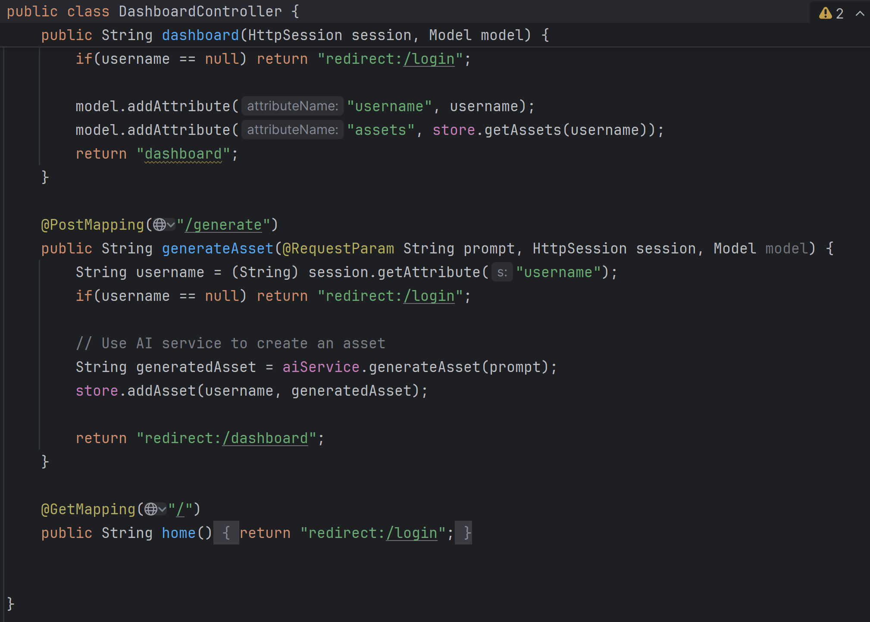Click sticky dashboard method signature line
The width and height of the screenshot is (870, 622).
click(200, 35)
